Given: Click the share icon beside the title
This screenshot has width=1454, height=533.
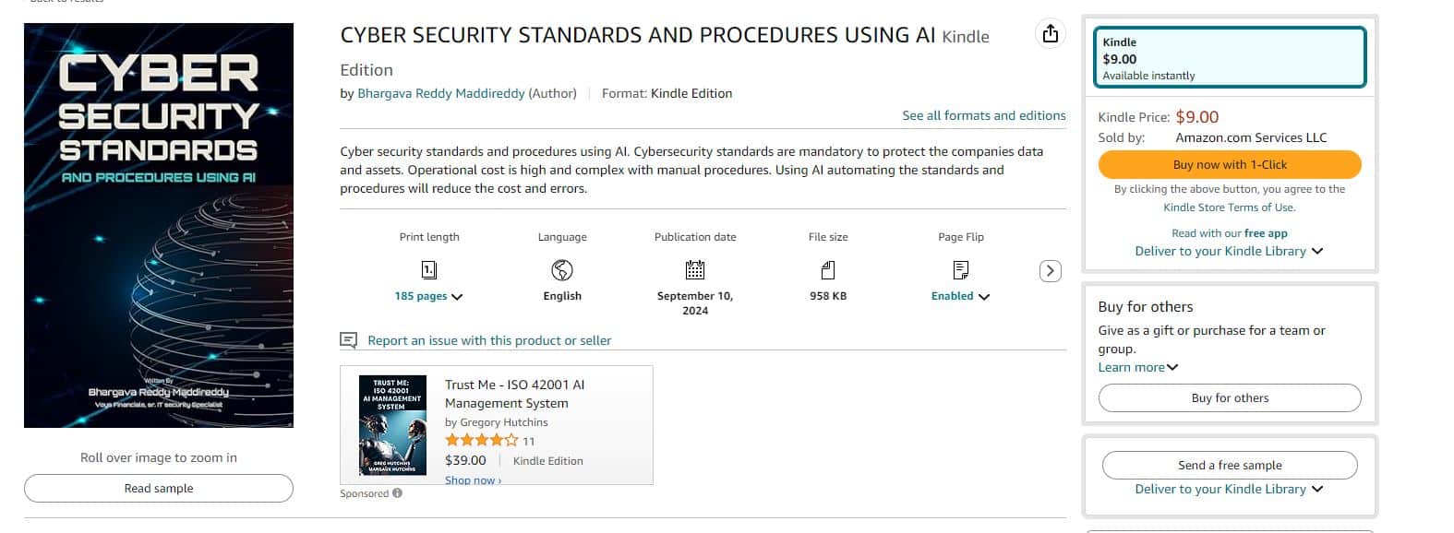Looking at the screenshot, I should [x=1050, y=34].
